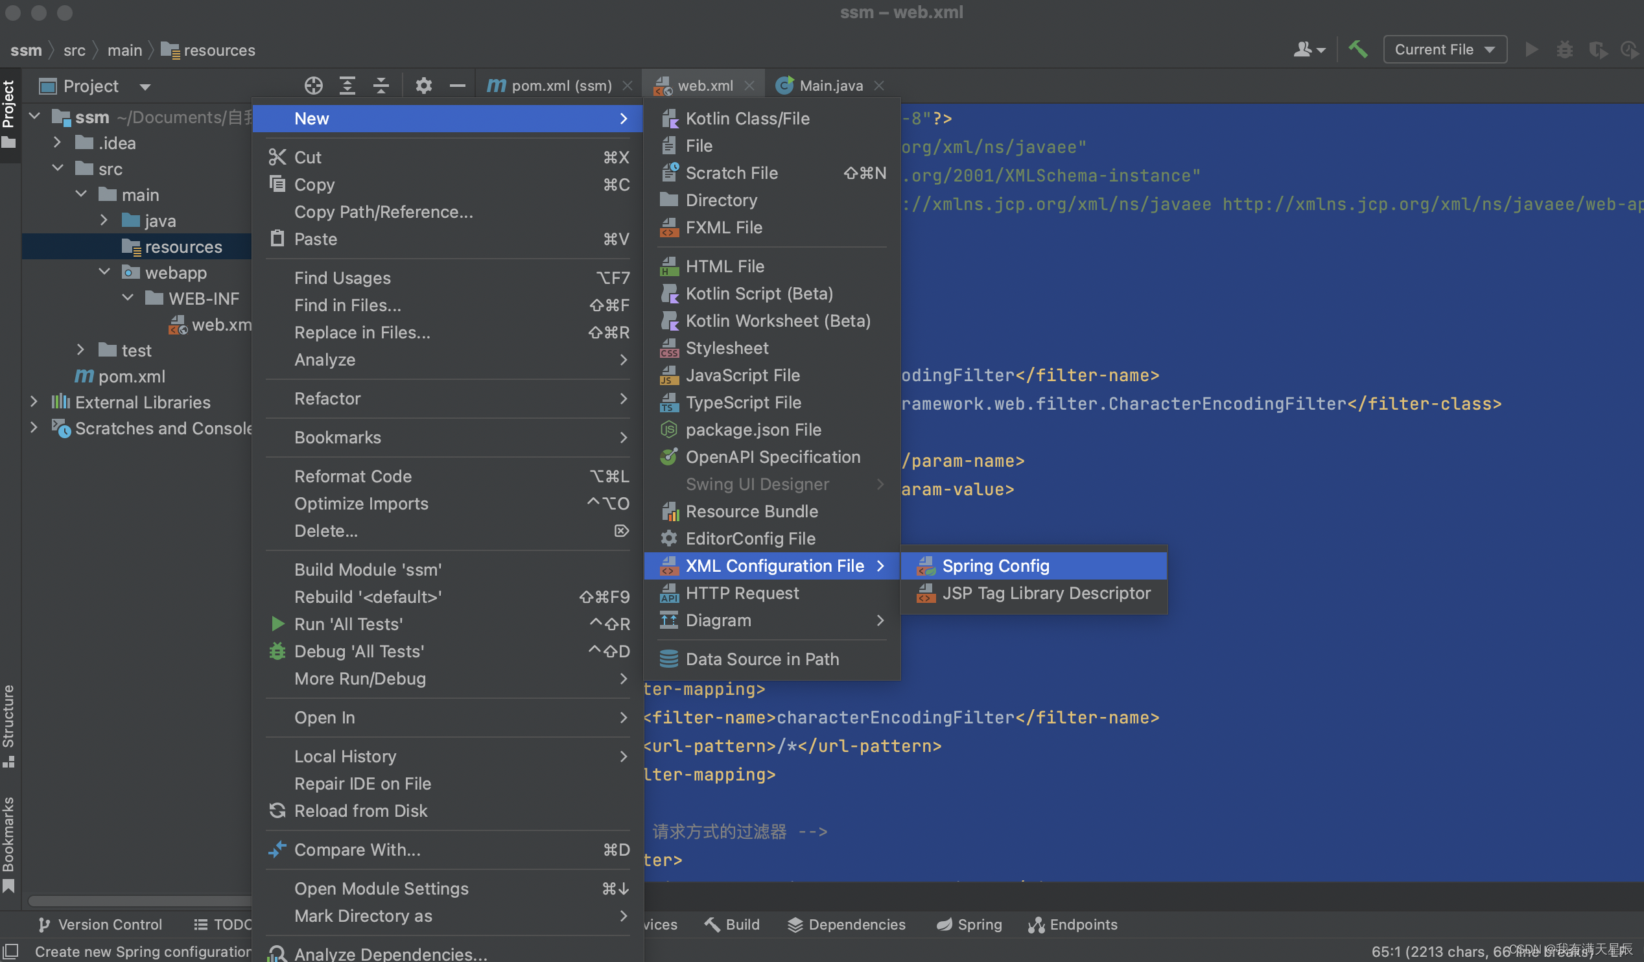Image resolution: width=1644 pixels, height=962 pixels.
Task: Click the Run with Coverage icon
Action: [1597, 49]
